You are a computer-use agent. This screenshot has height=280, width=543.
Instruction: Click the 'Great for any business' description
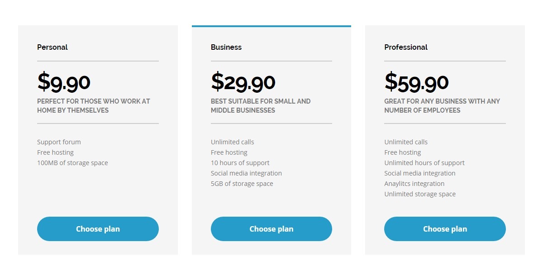442,106
